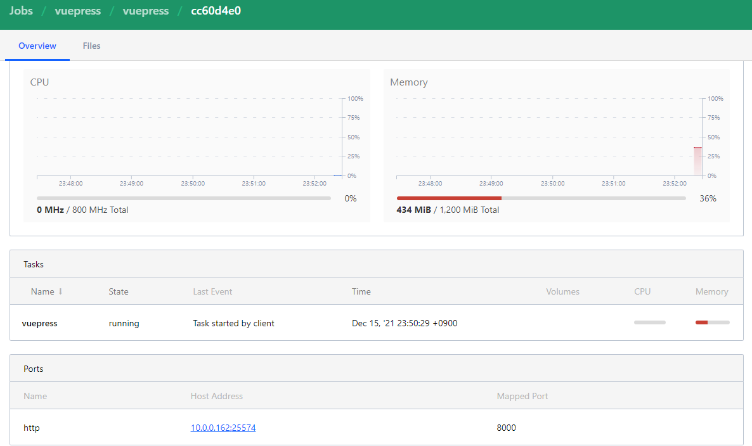The width and height of the screenshot is (752, 446).
Task: Click the cc60d4e0 allocation breadcrumb
Action: coord(216,11)
